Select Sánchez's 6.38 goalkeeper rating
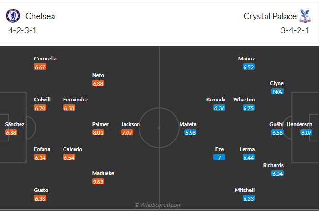This screenshot has height=211, width=320. [x=11, y=133]
